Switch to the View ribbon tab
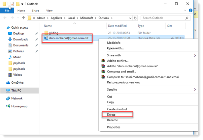The width and height of the screenshot is (203, 140). [x=49, y=11]
